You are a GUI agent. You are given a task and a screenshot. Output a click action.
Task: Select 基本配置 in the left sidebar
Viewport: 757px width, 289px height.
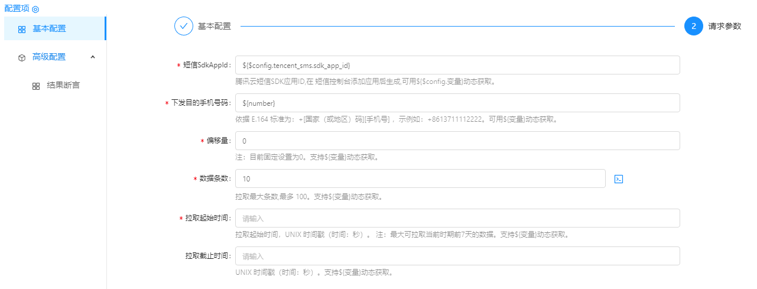49,28
